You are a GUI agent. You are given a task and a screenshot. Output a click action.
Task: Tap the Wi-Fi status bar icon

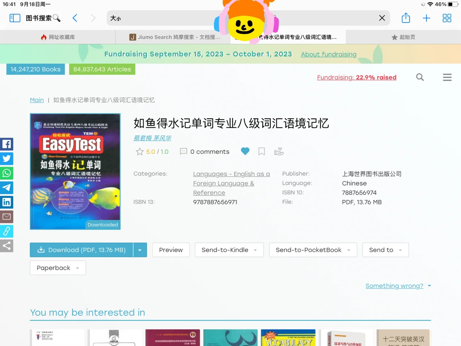pos(430,4)
